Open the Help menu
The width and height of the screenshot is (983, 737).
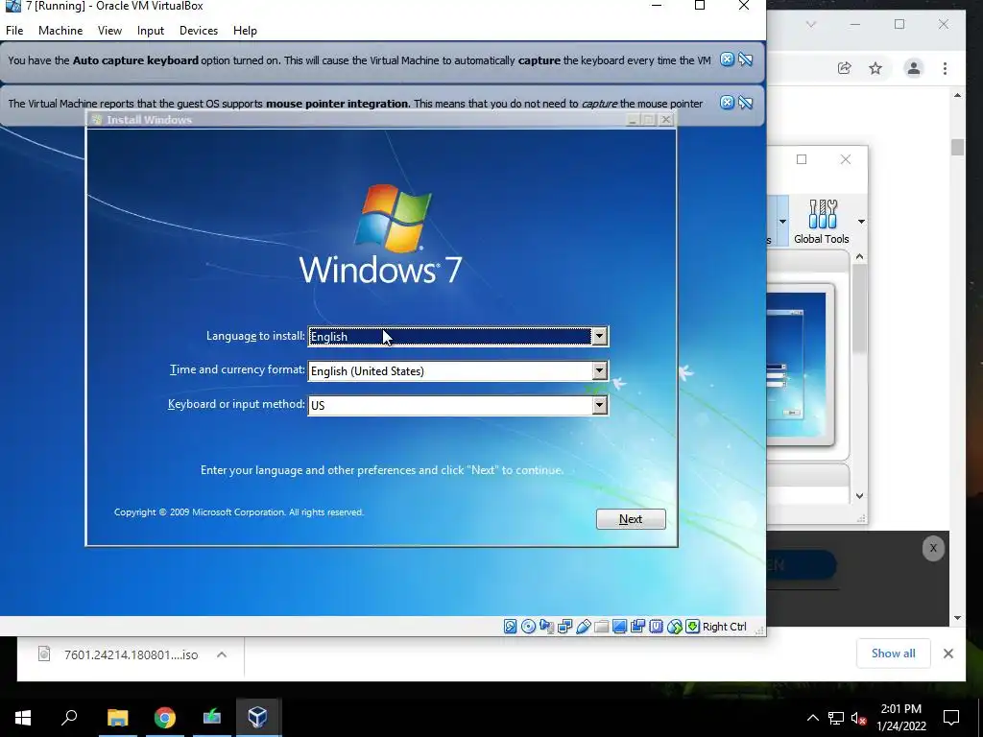click(x=245, y=31)
